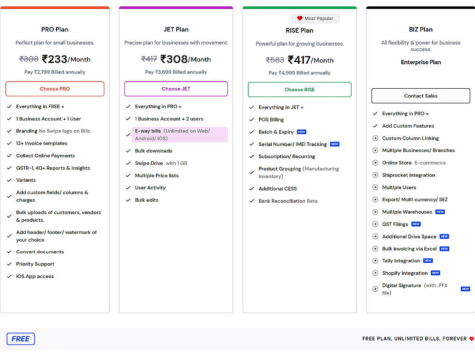
Task: Click the NEW badge beside Shopify Integration
Action: [435, 273]
